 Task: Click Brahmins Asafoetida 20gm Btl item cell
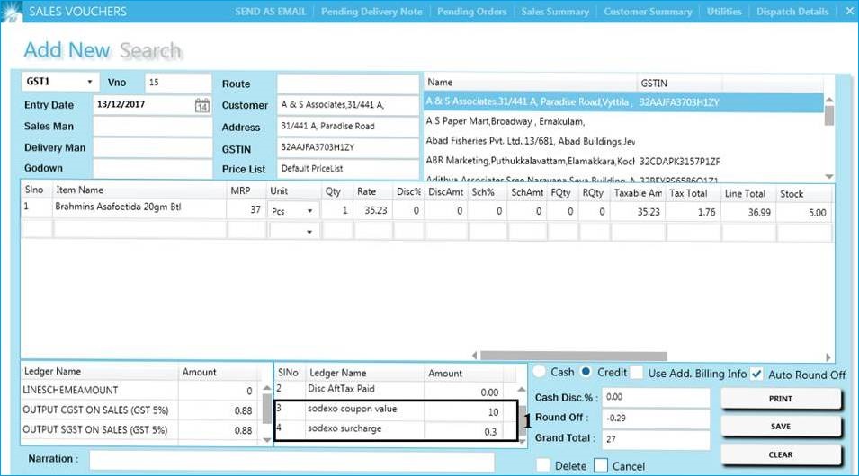139,207
